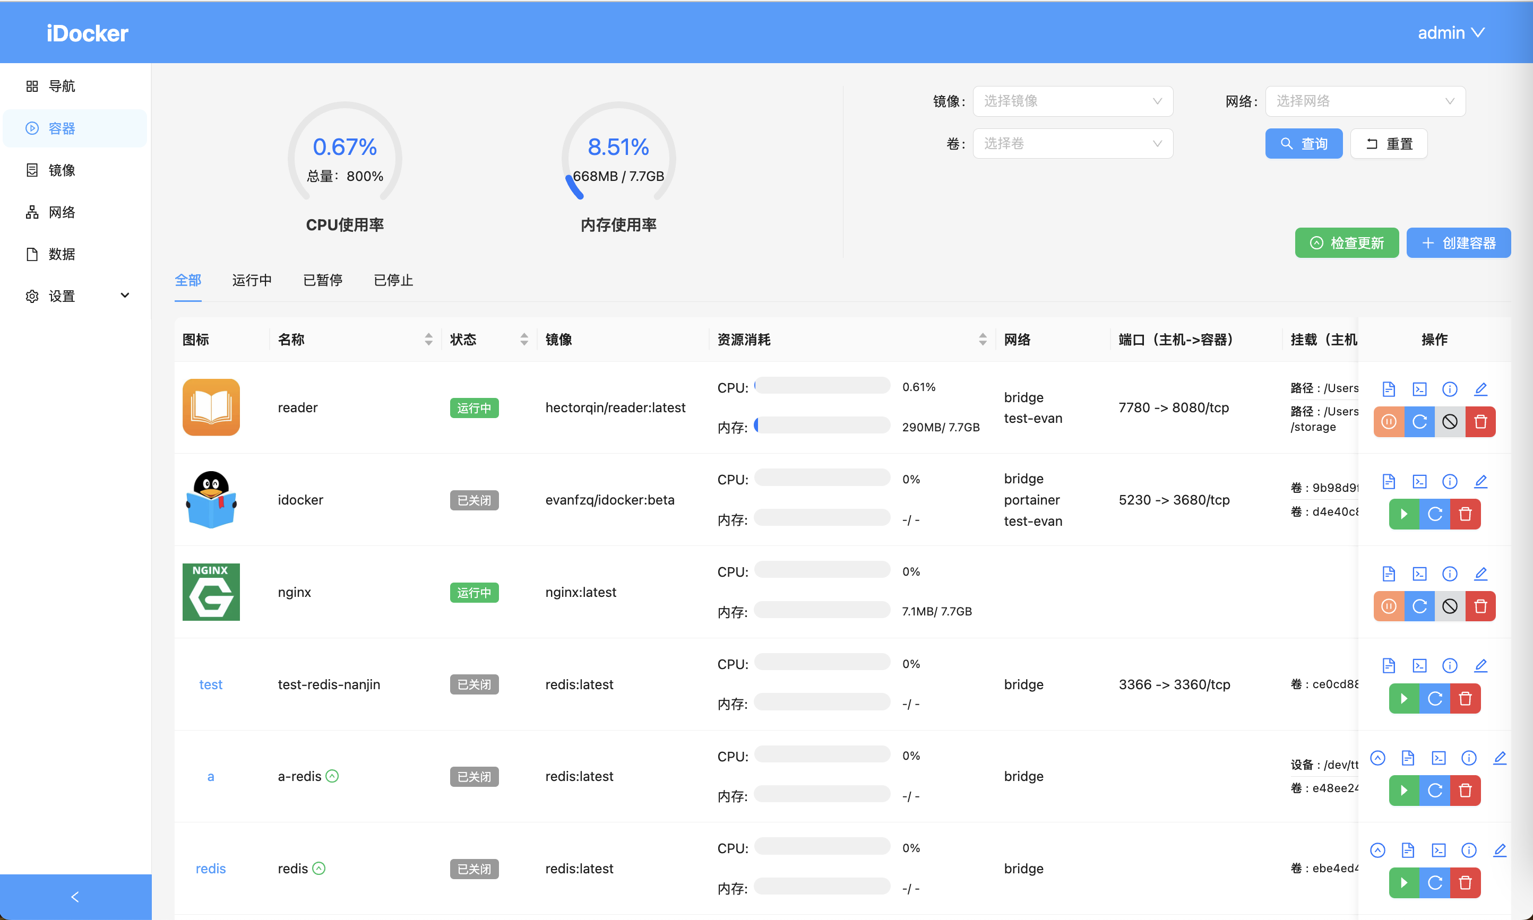
Task: Click the pause button for reader container
Action: click(1389, 422)
